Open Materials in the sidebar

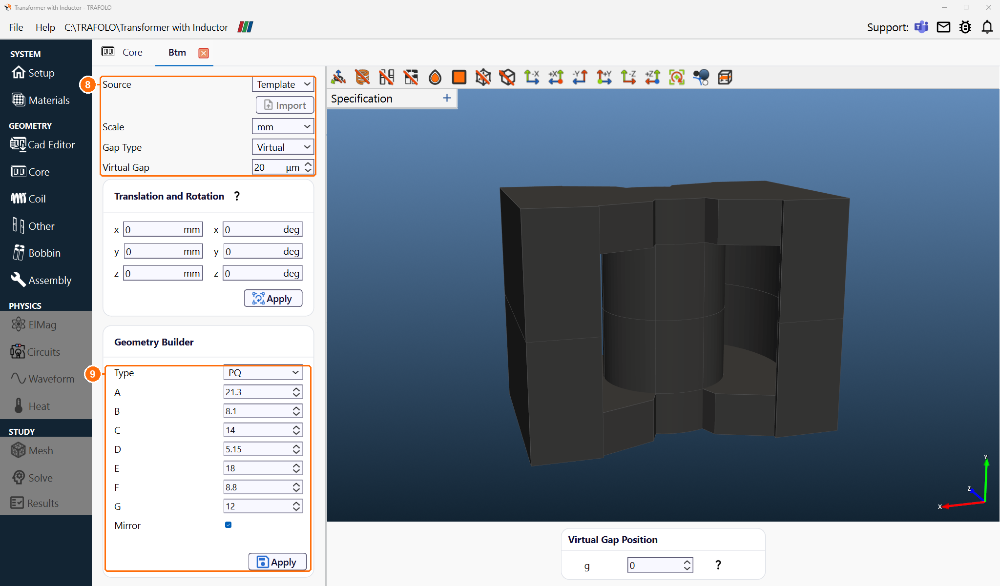[x=41, y=100]
